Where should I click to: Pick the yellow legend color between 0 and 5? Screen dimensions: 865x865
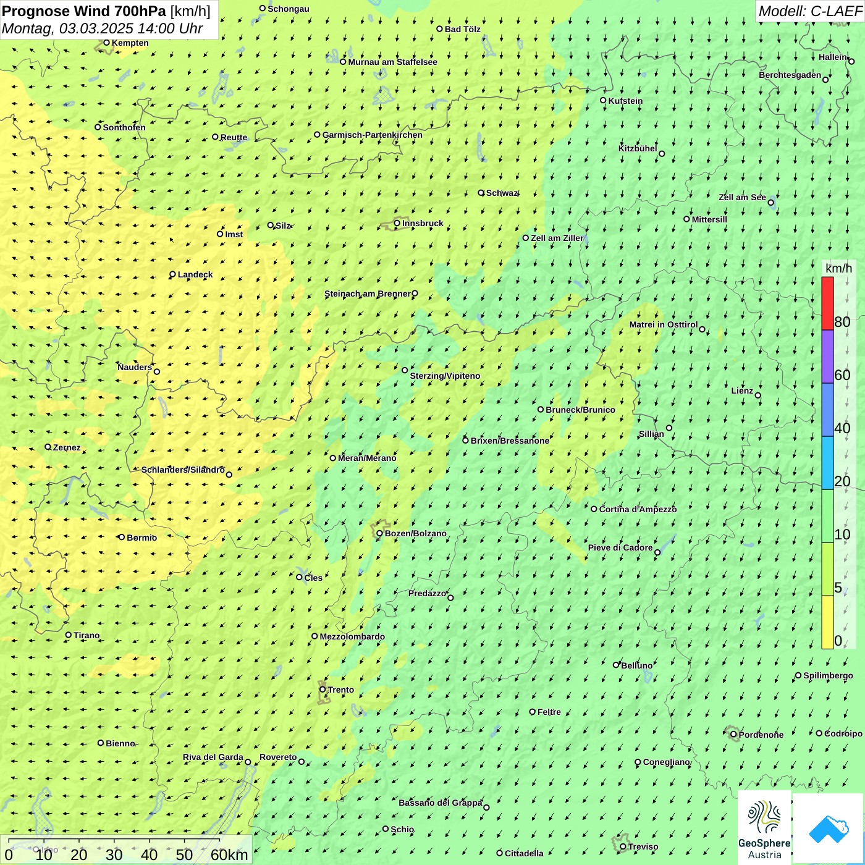pos(827,622)
